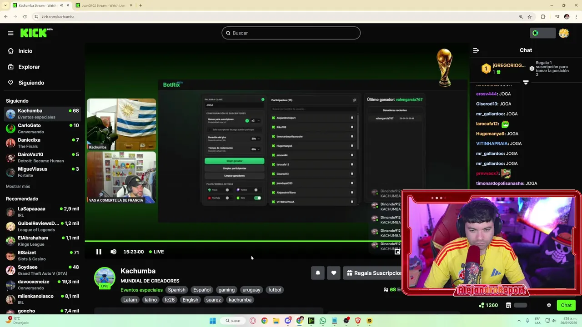Open the Eventos especiales category link

coord(141,290)
